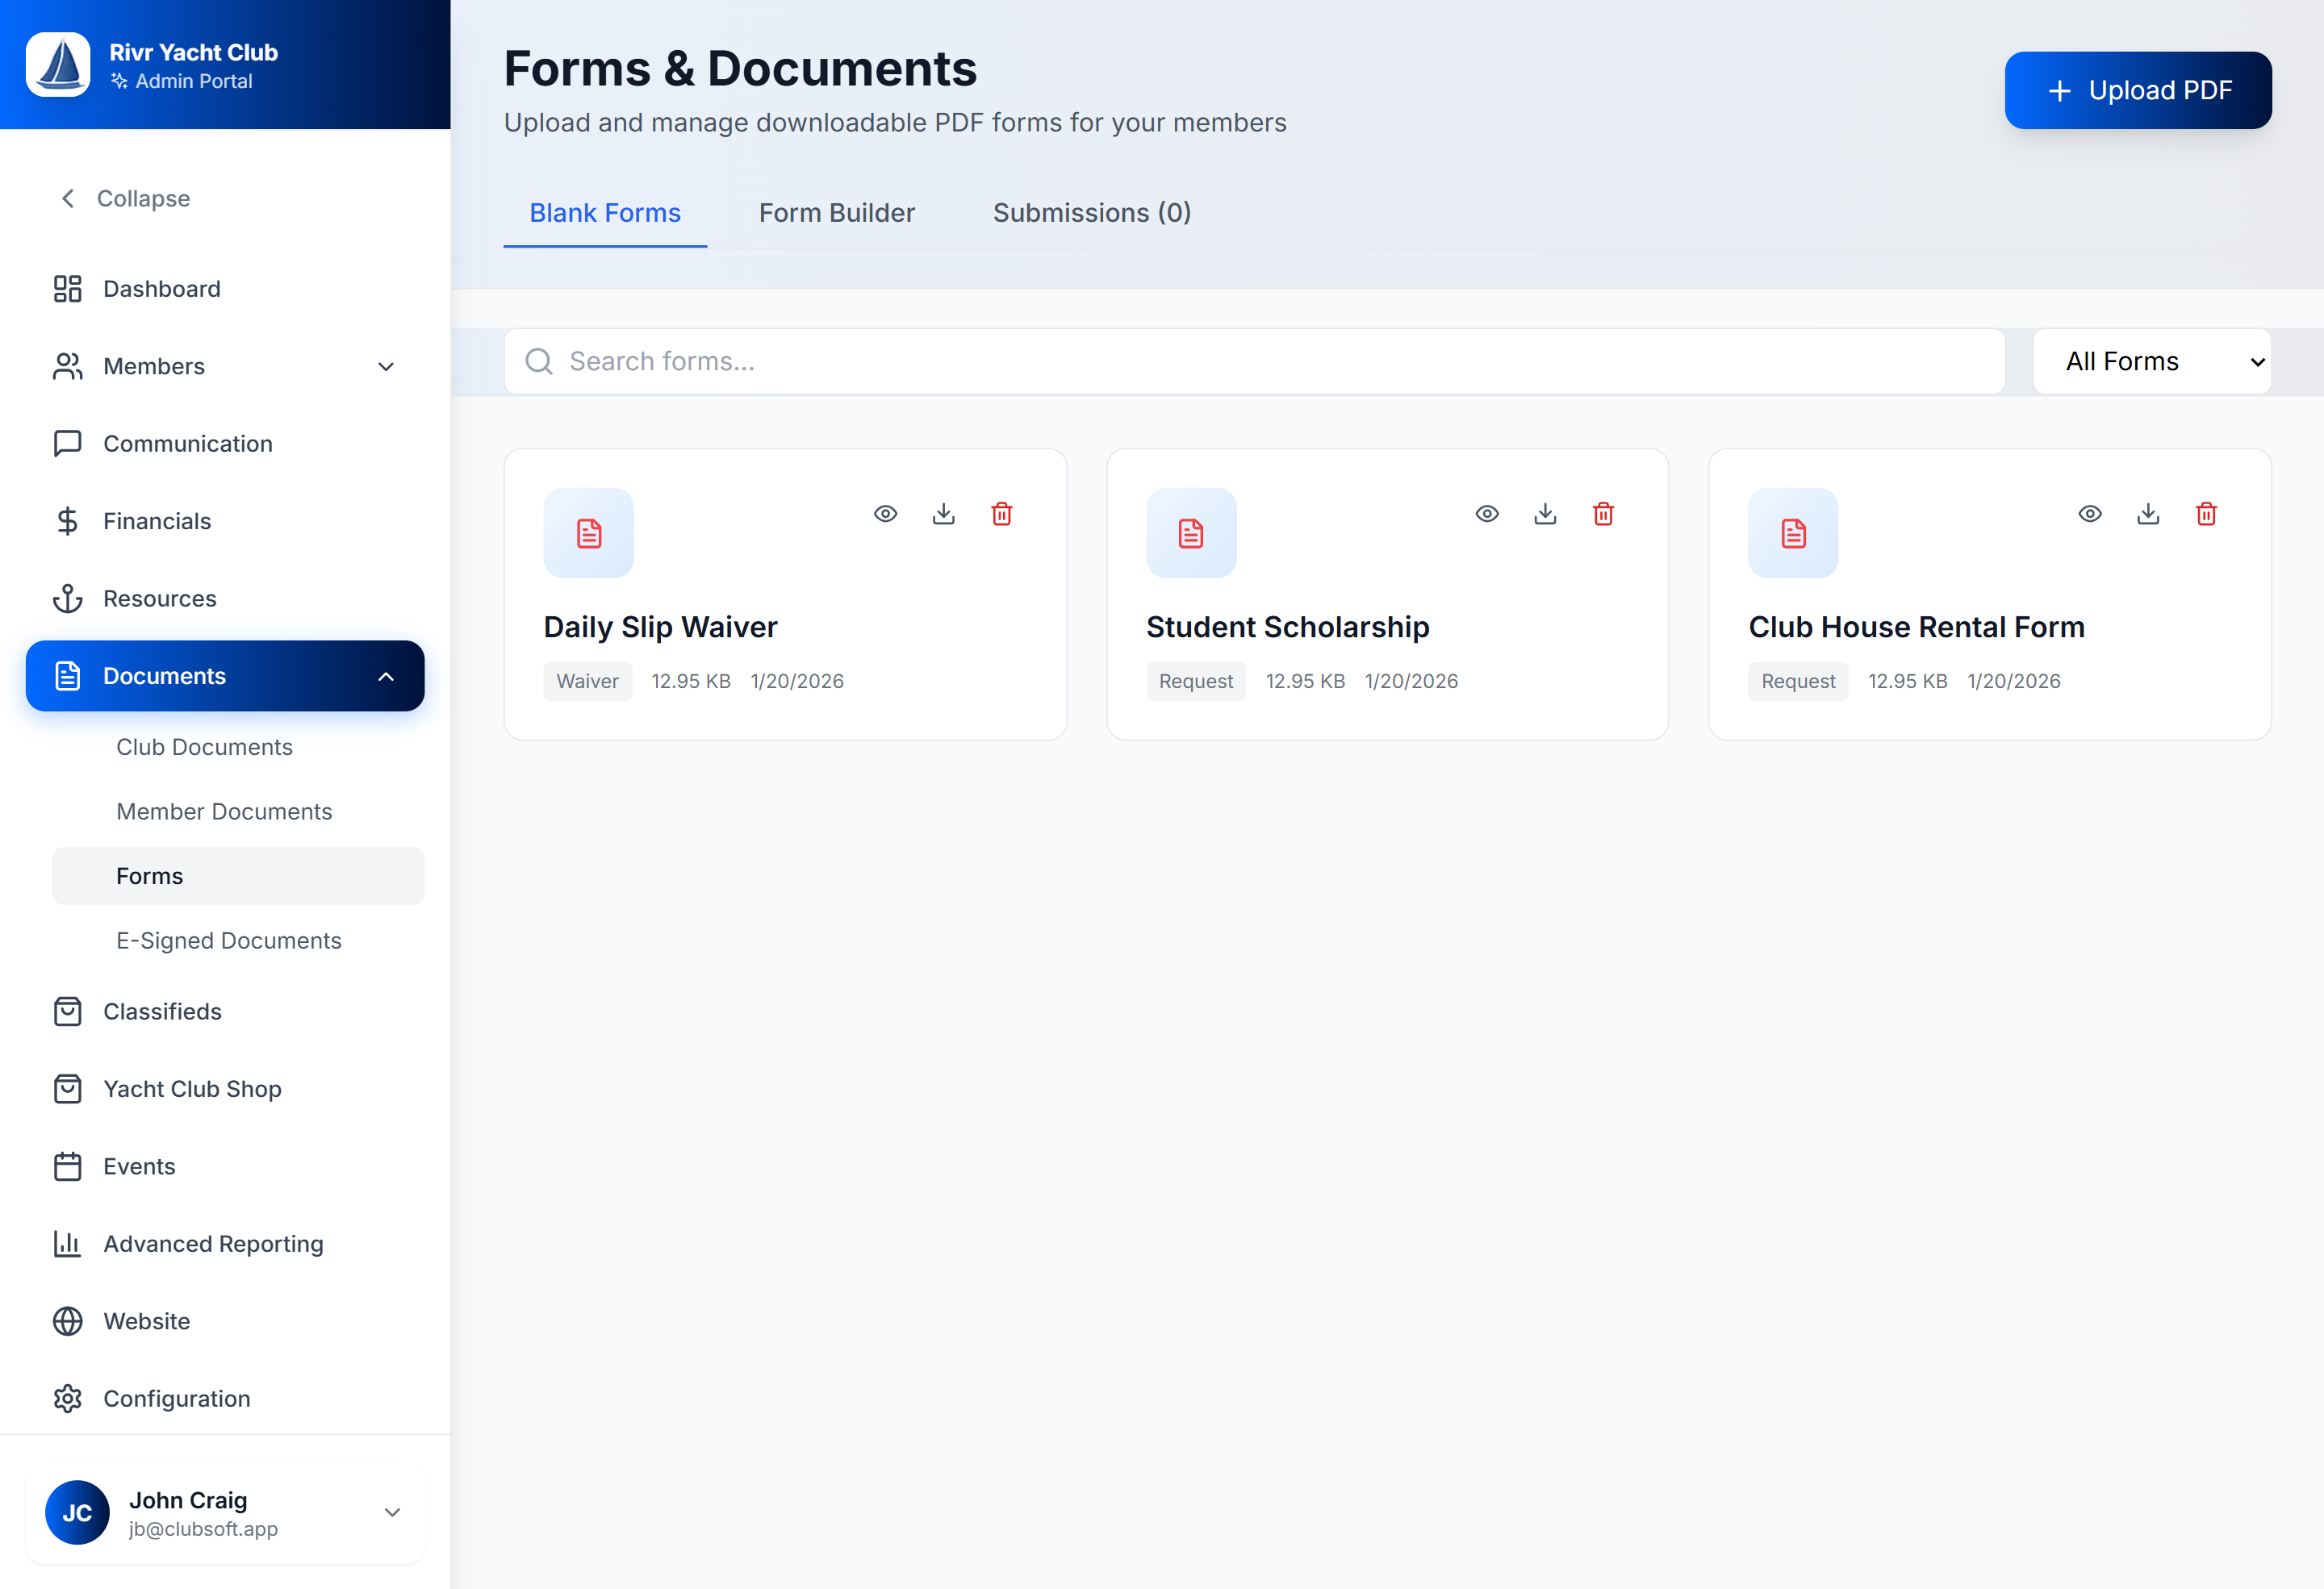Image resolution: width=2324 pixels, height=1589 pixels.
Task: Select the Communication sidebar item
Action: [x=187, y=444]
